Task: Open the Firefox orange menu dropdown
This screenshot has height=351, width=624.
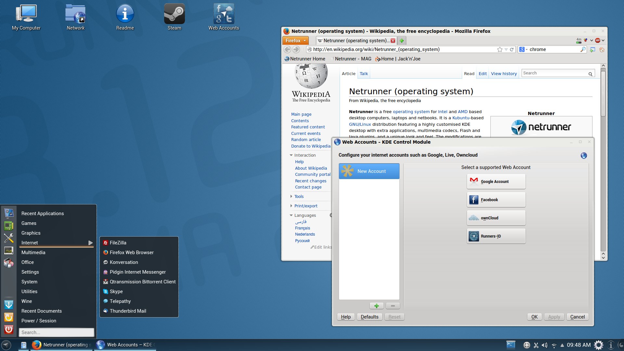Action: [295, 41]
